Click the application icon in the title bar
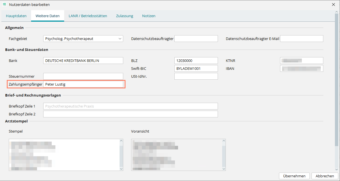The image size is (340, 181). tap(4, 5)
